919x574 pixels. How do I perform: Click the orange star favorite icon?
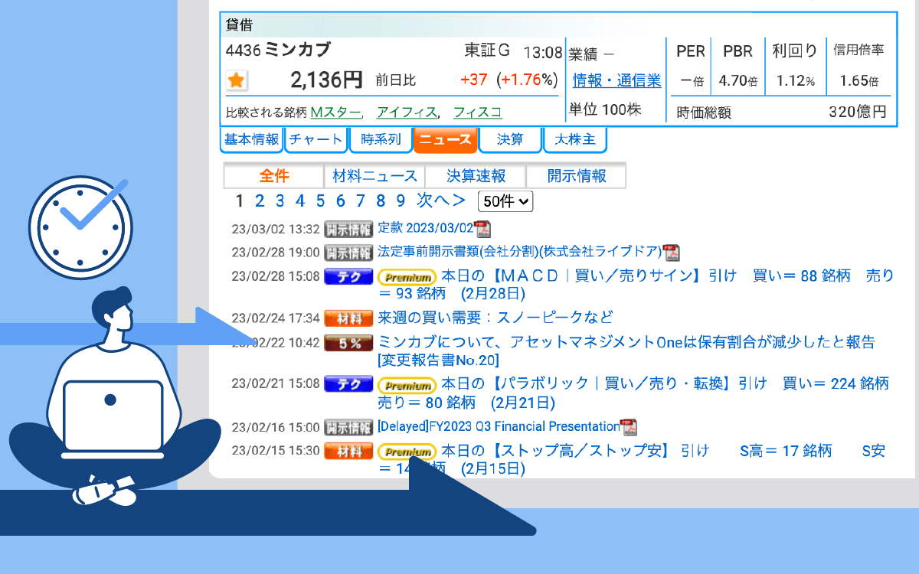236,80
